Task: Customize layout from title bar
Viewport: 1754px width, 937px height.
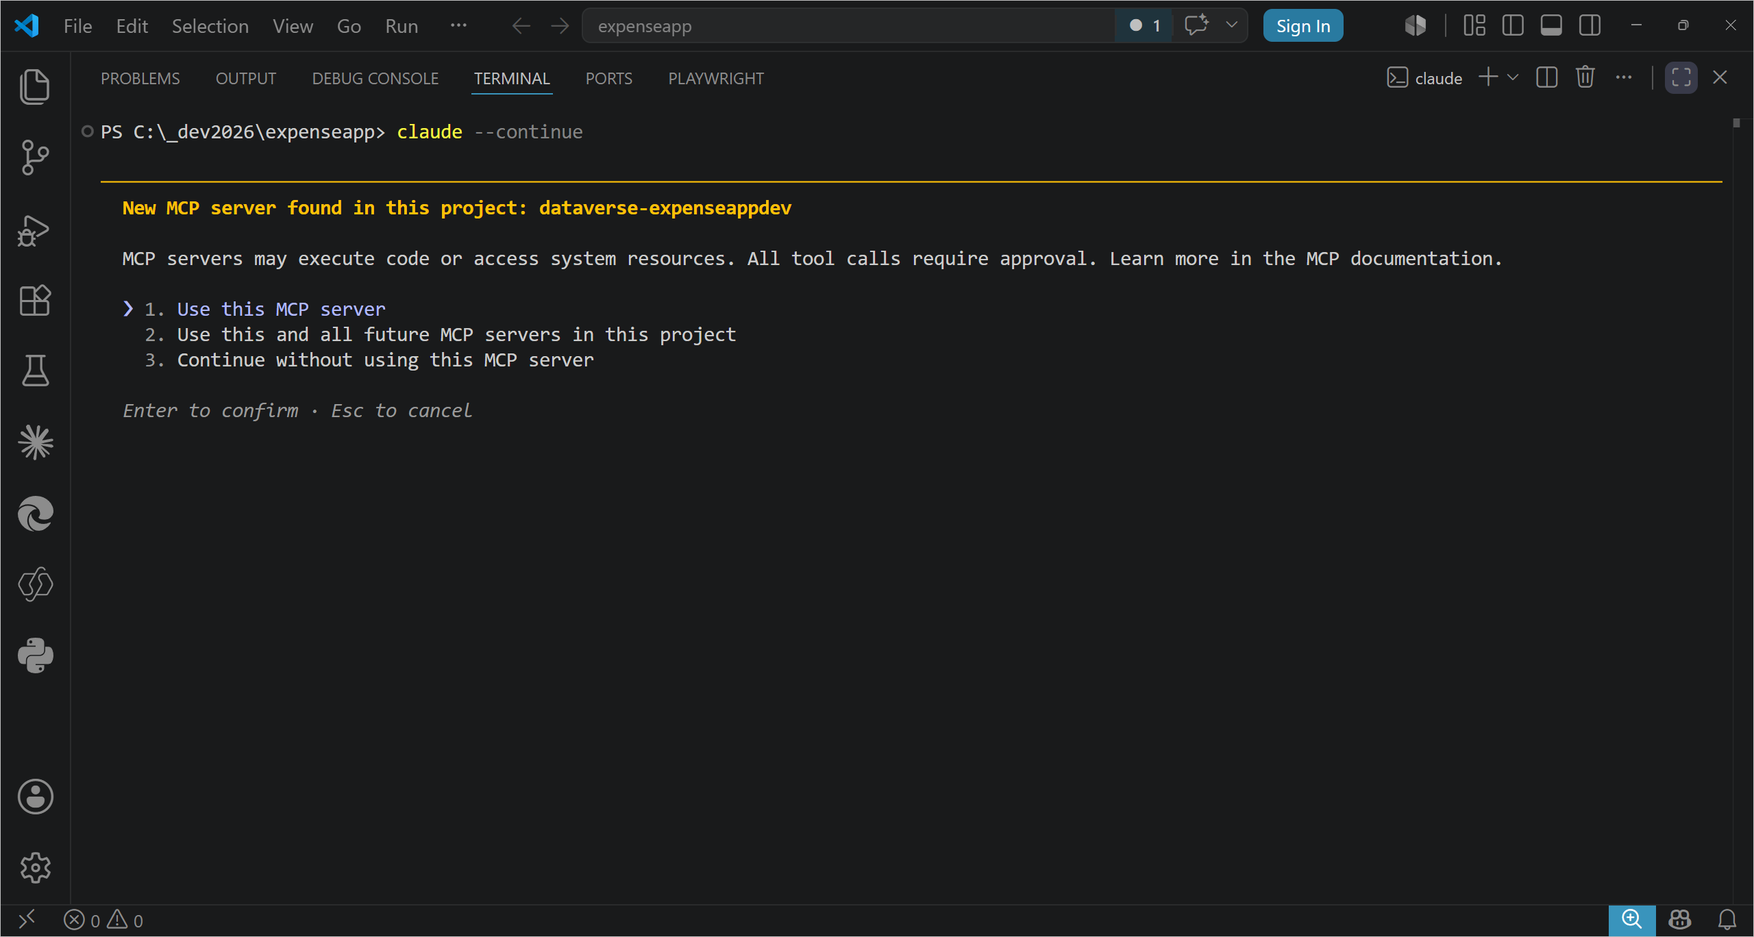Action: coord(1474,25)
